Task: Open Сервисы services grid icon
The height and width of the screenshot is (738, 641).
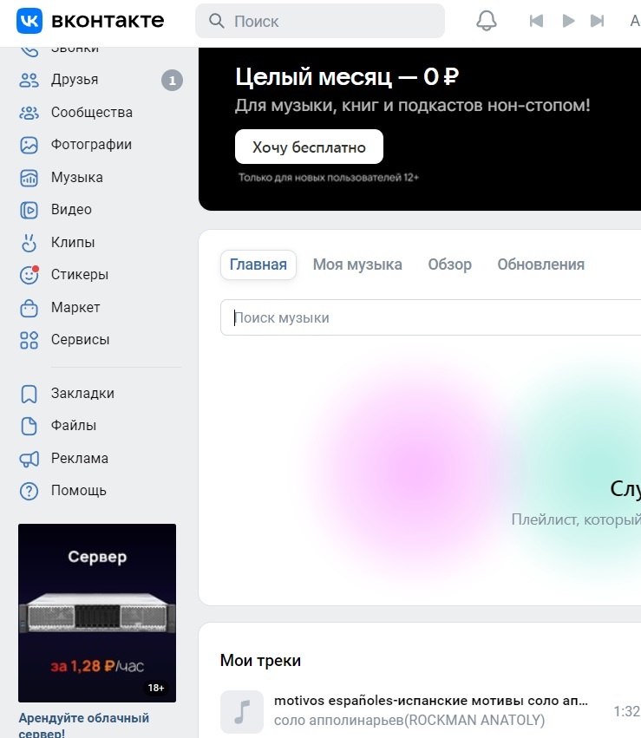Action: pos(29,340)
